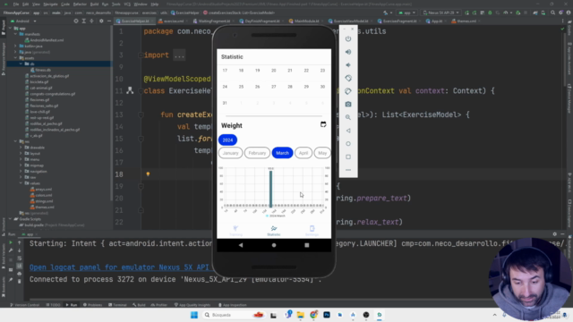This screenshot has height=322, width=573.
Task: Open the File menu
Action: click(16, 4)
